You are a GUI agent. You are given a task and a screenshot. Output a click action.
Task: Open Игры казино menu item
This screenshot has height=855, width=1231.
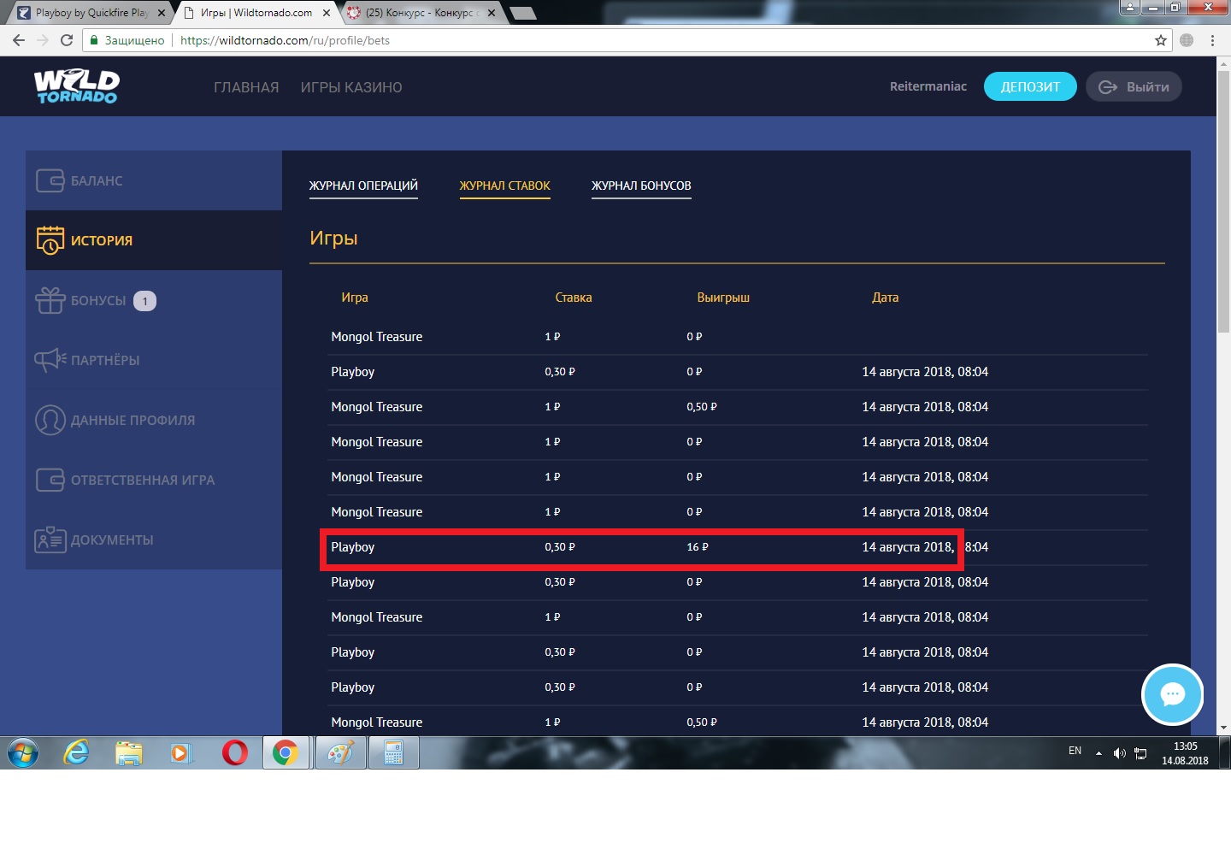pyautogui.click(x=351, y=87)
